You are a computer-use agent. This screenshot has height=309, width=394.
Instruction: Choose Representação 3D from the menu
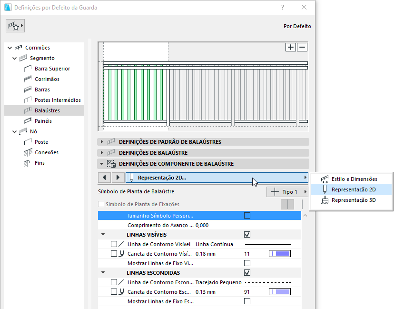pyautogui.click(x=353, y=200)
